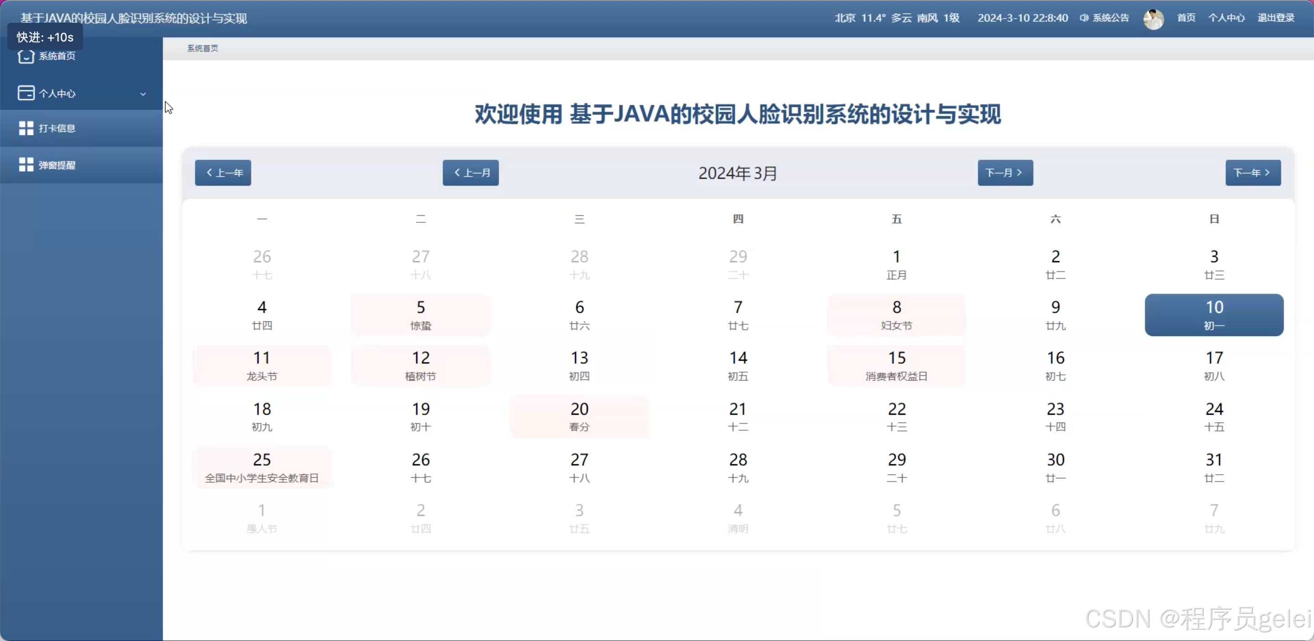Click the home icon beside 系统首页

click(x=26, y=56)
